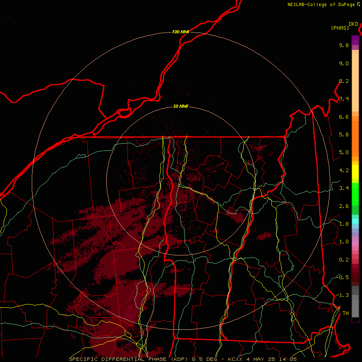The width and height of the screenshot is (362, 362).
Task: Click the 8.2 value on the scale
Action: pos(344,81)
